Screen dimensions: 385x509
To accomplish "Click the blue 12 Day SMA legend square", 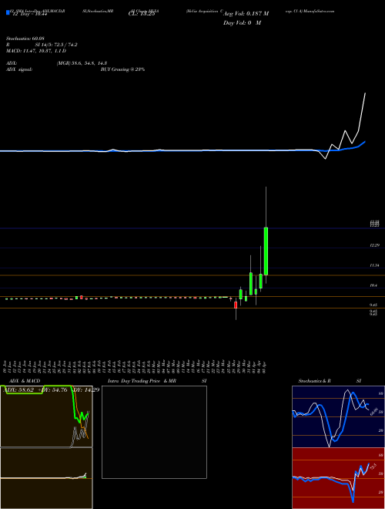I will [x=8, y=12].
